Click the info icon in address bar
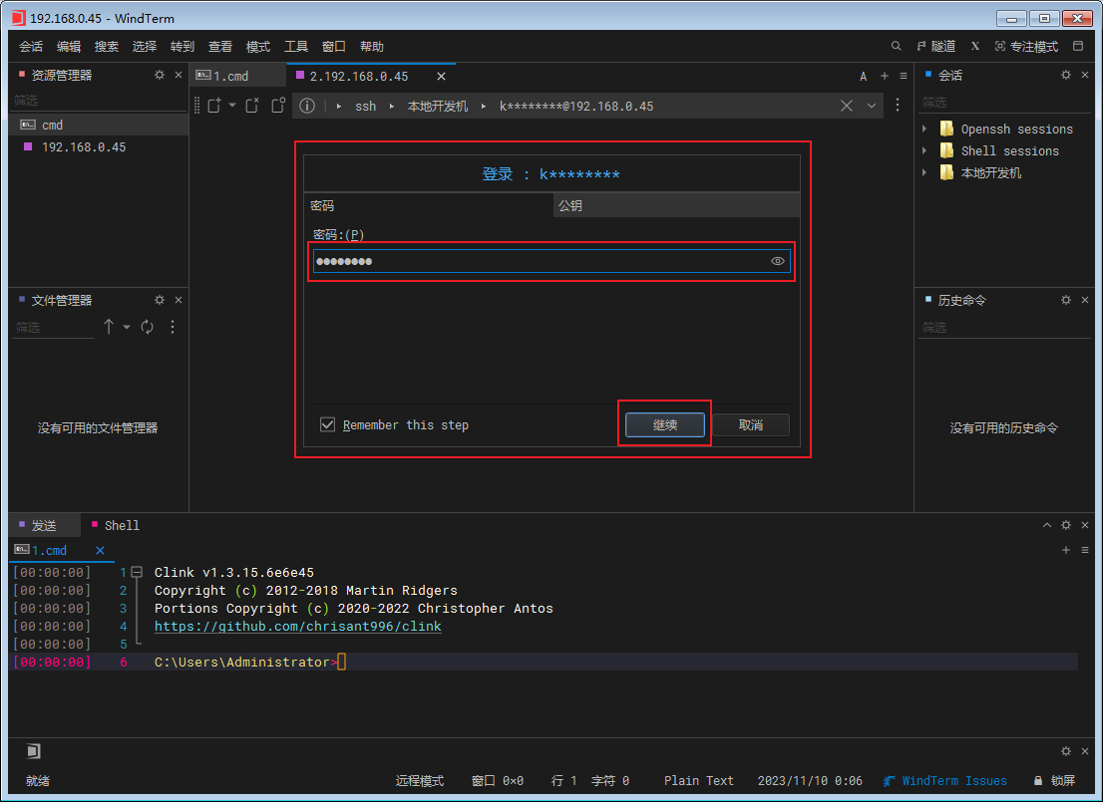 pyautogui.click(x=307, y=106)
